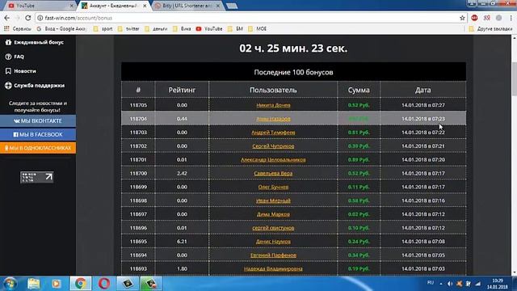Viewport: 517px width, 291px height.
Task: Click the lifebuoy support icon
Action: tap(8, 86)
